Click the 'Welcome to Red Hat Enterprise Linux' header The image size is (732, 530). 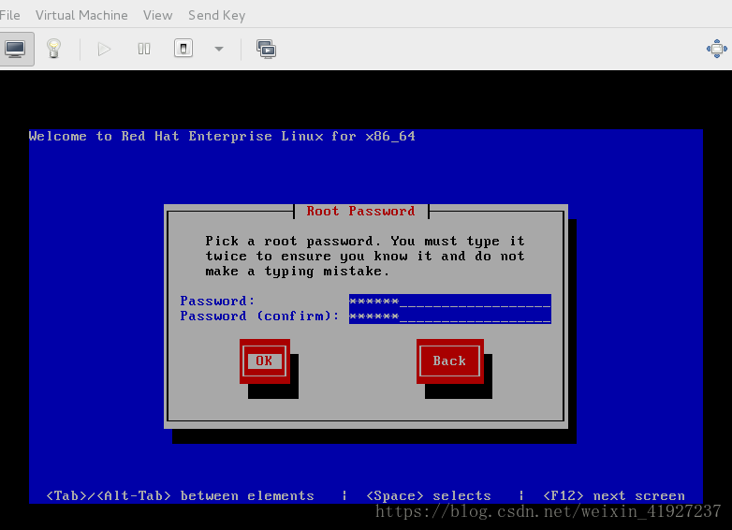point(222,137)
